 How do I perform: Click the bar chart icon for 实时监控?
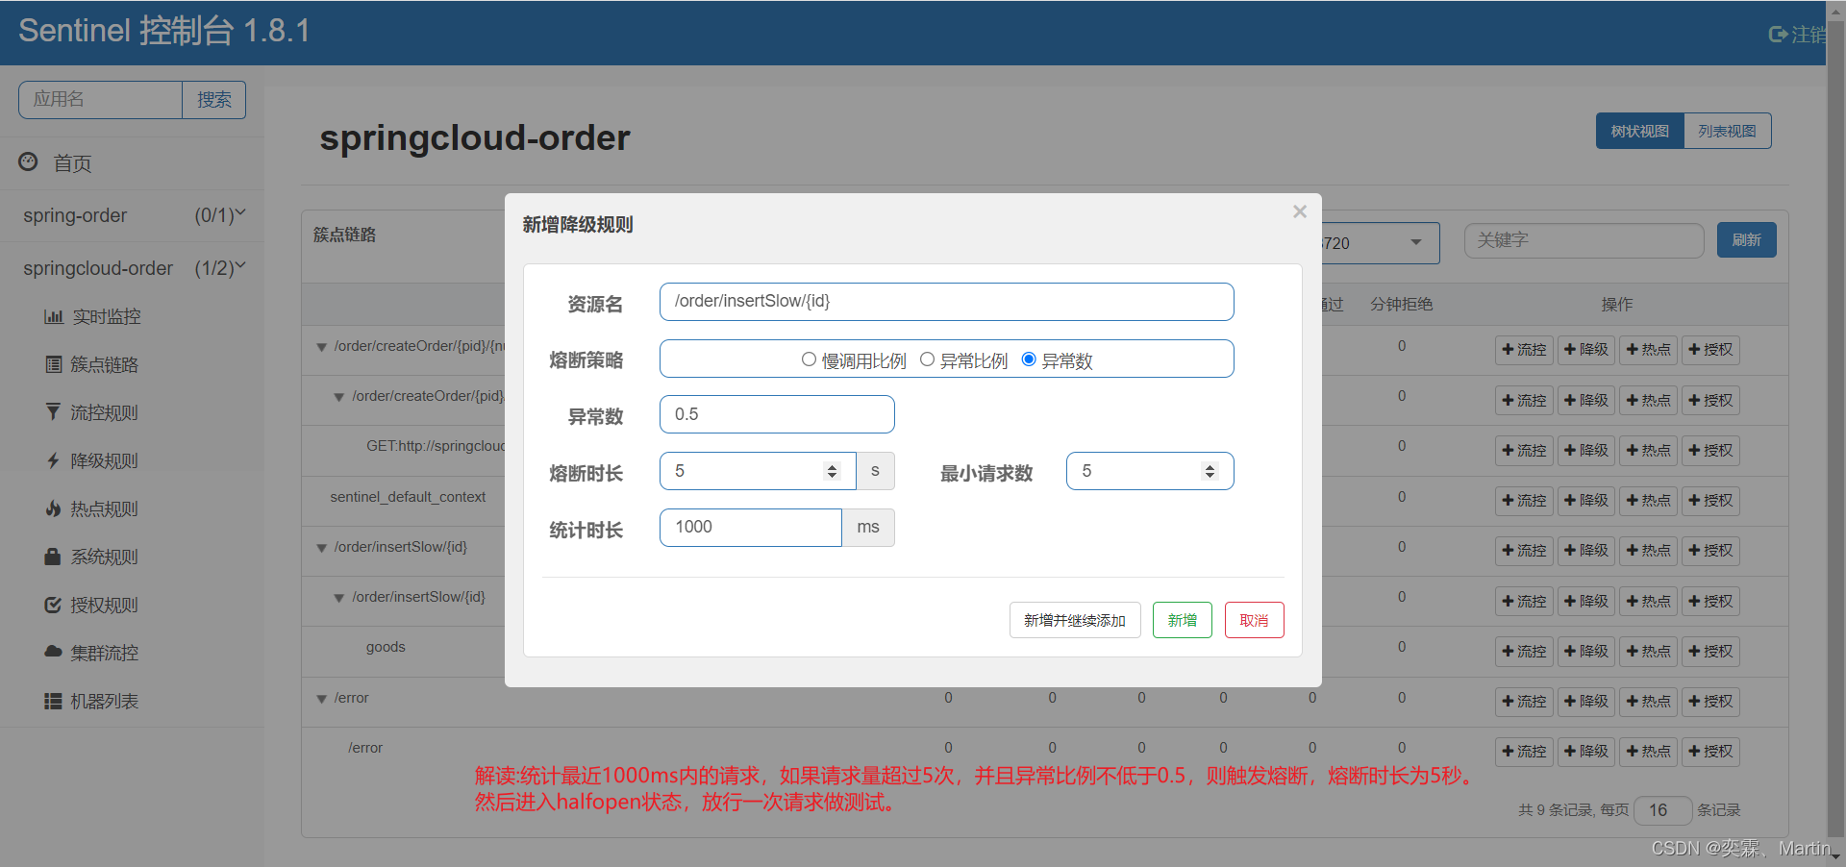(54, 316)
